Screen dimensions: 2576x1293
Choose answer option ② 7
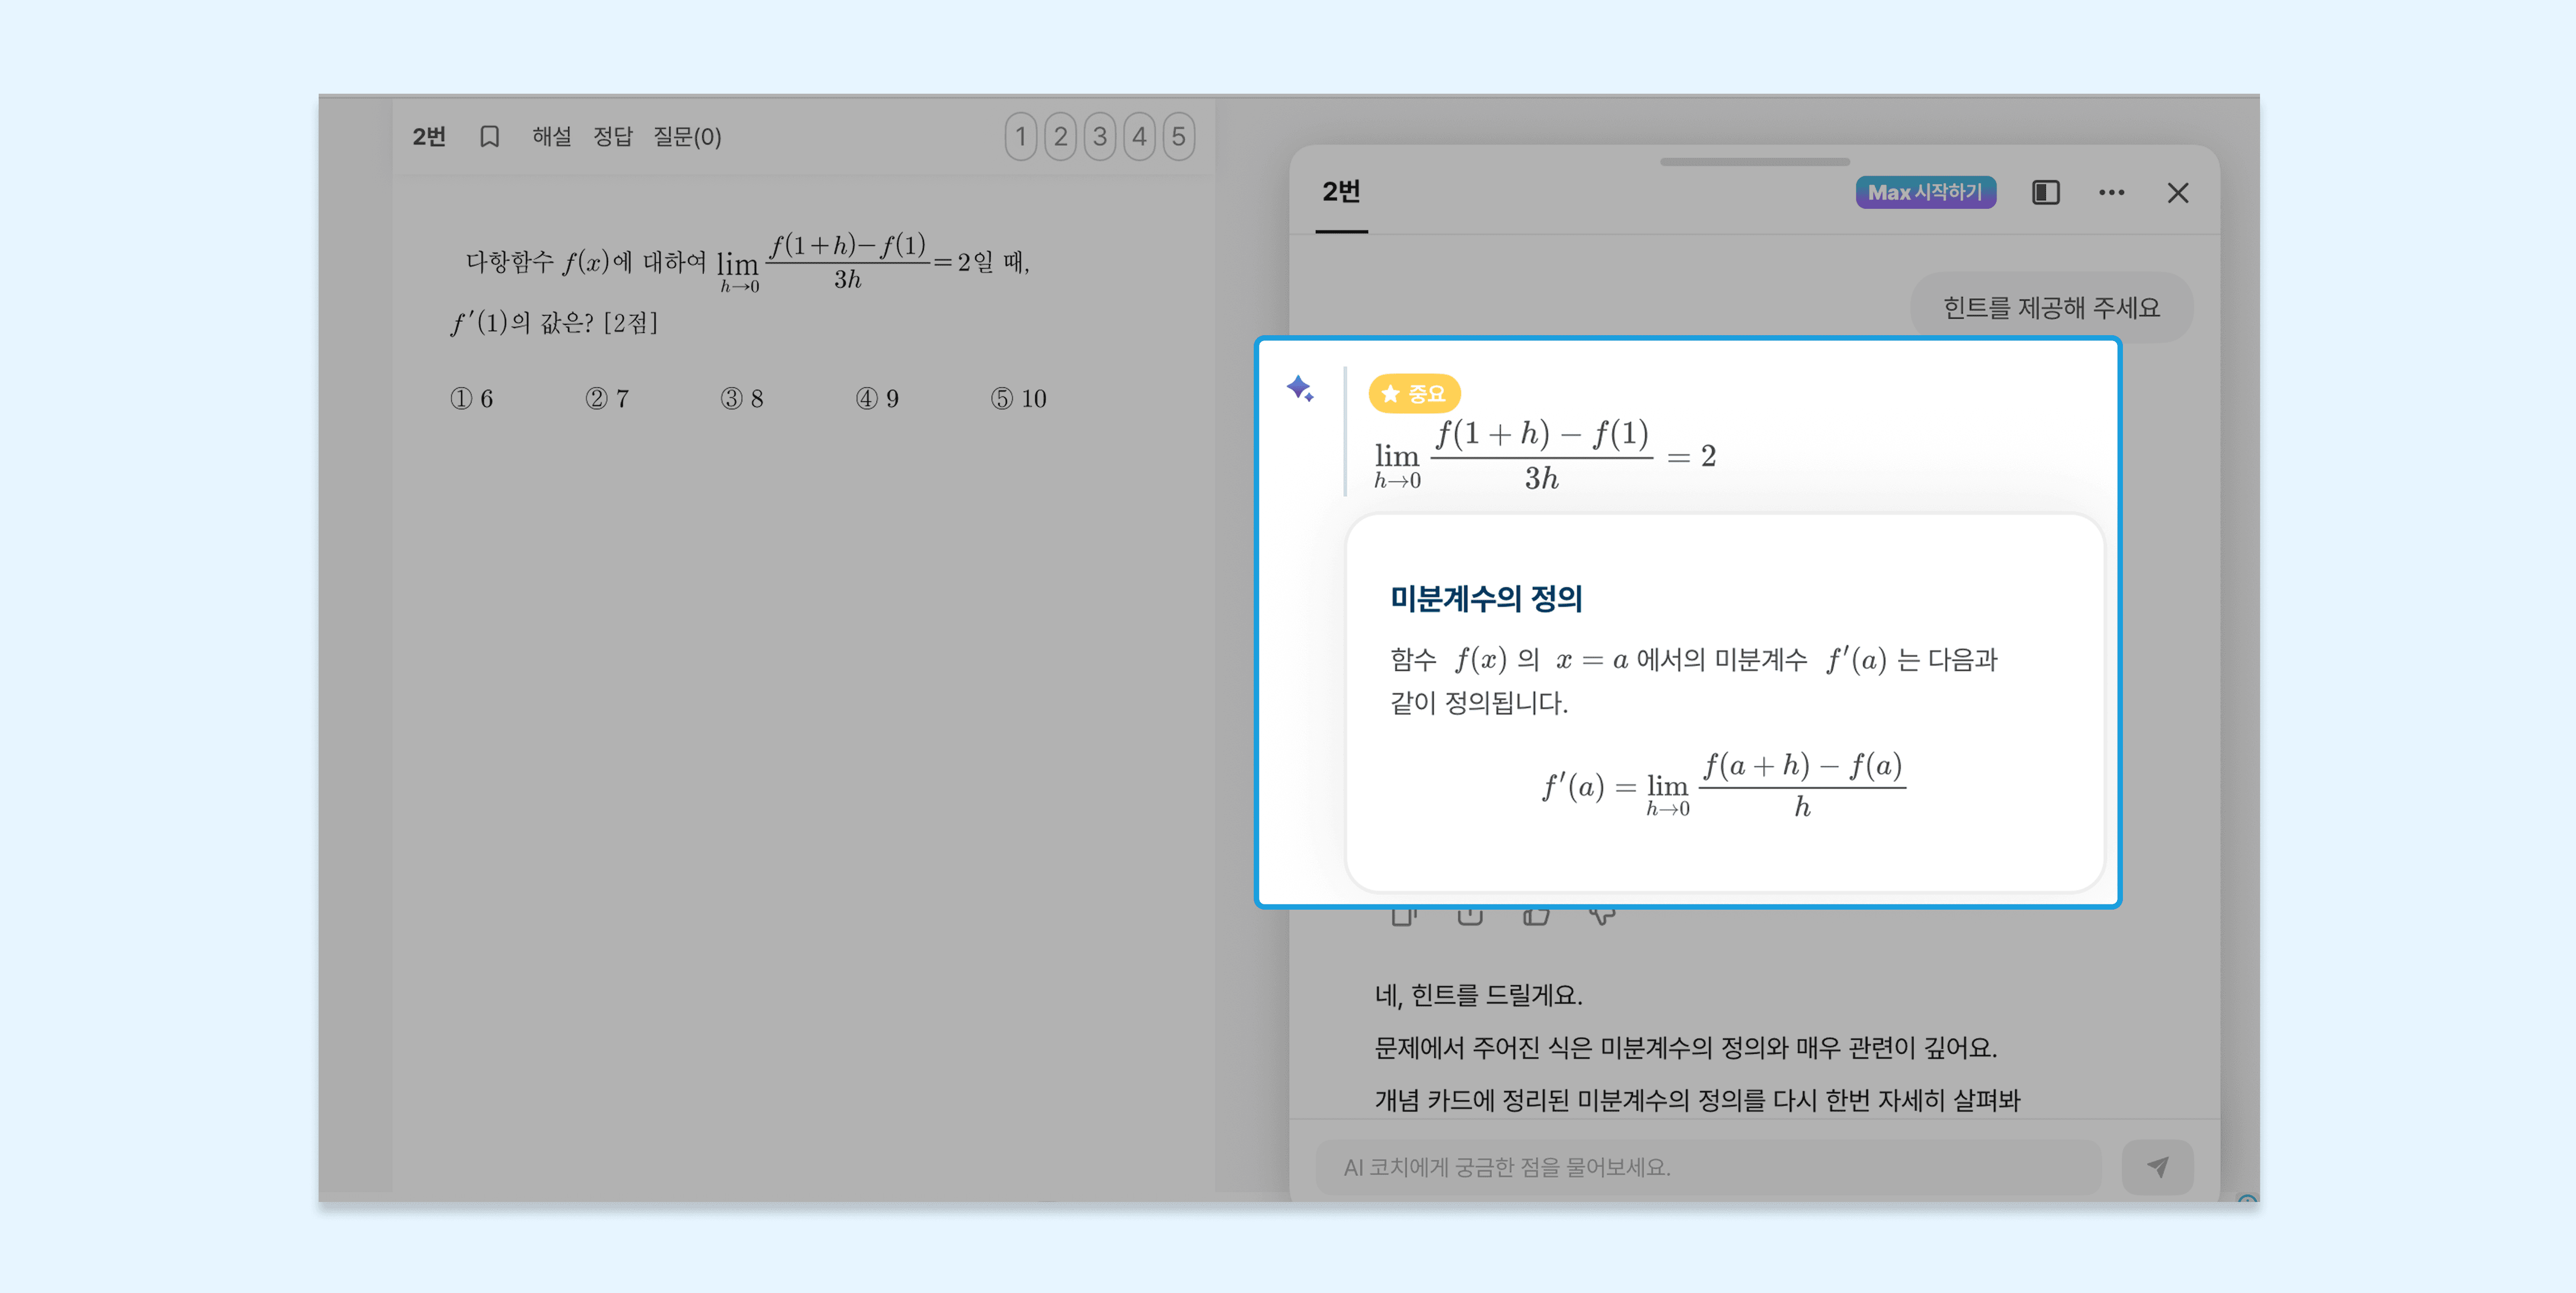click(607, 398)
